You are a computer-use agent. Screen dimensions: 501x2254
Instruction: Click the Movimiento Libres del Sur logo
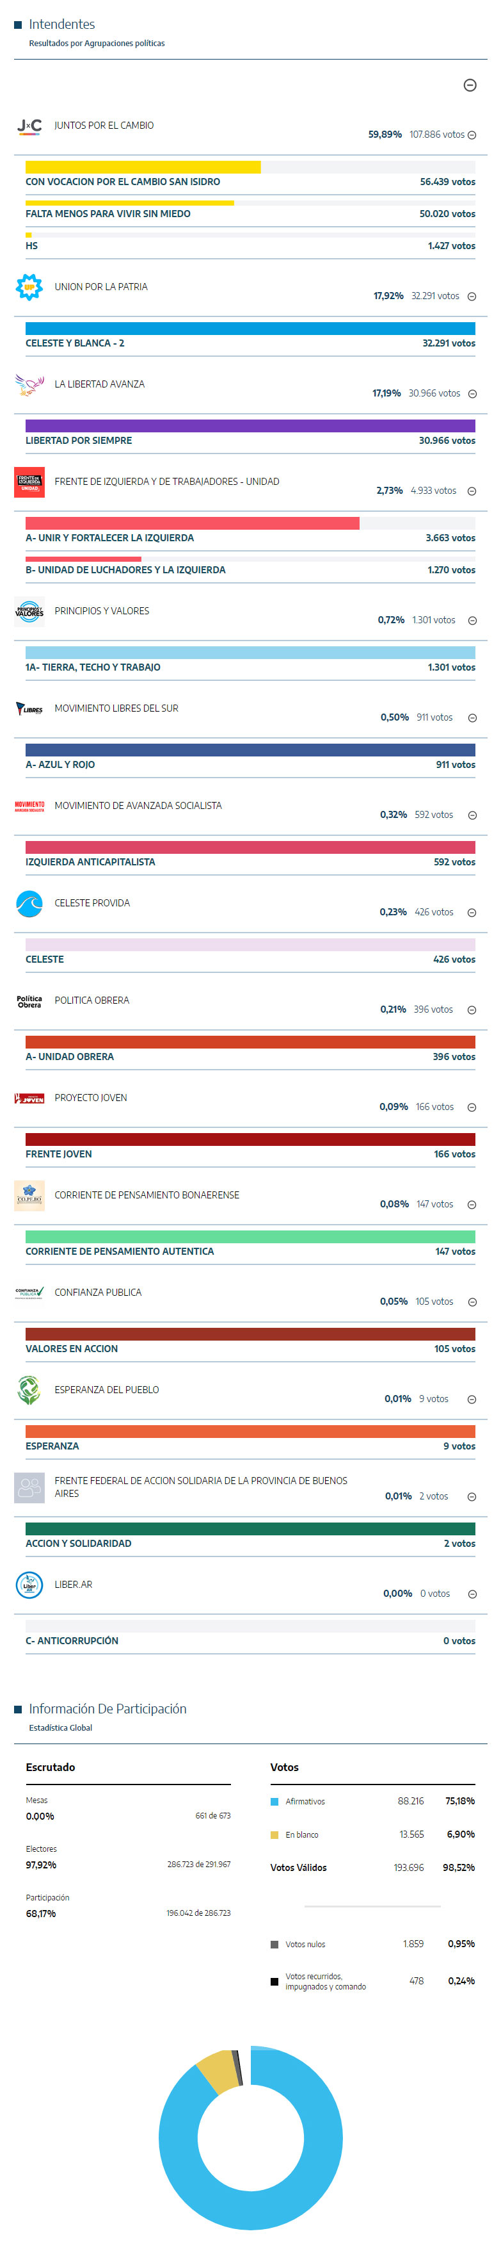(29, 709)
